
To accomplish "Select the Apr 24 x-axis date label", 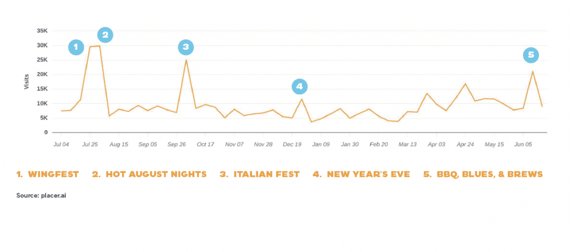I will tap(465, 144).
